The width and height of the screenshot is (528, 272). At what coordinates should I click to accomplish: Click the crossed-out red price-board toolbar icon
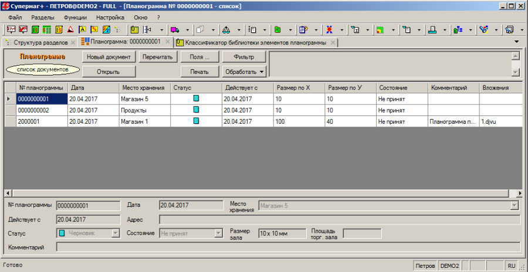pos(23,30)
